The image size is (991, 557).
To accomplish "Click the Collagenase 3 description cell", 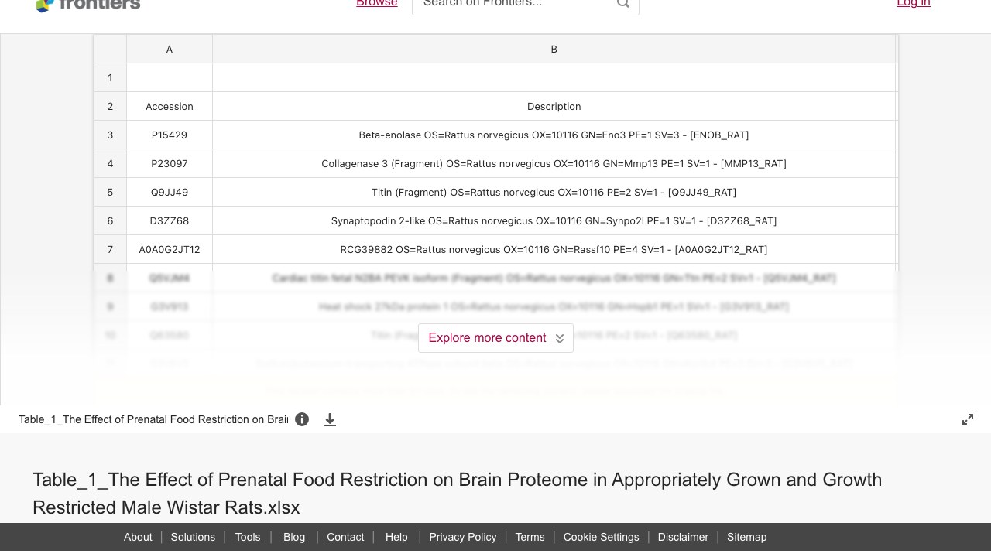I will pyautogui.click(x=554, y=163).
